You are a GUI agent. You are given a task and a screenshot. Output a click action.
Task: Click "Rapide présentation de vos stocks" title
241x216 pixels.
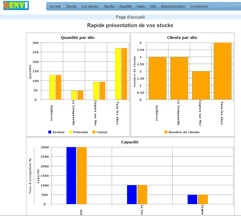pyautogui.click(x=130, y=25)
